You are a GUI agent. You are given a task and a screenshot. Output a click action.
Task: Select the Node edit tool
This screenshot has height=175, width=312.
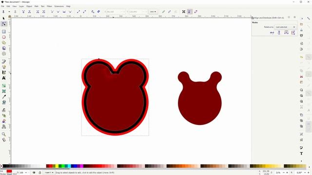pyautogui.click(x=3, y=24)
